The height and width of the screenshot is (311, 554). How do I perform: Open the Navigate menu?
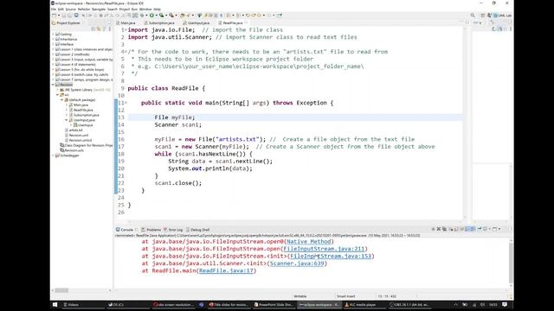point(99,10)
